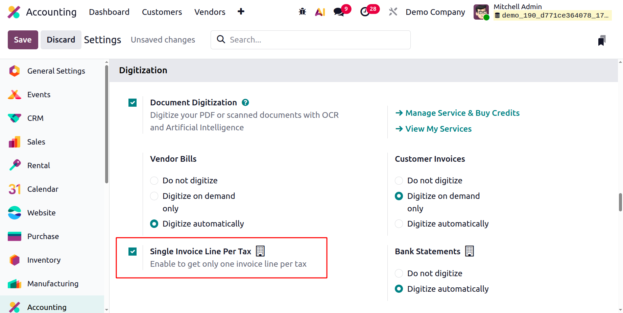Open the Customers menu
Viewport: 623px width, 313px height.
(x=162, y=12)
